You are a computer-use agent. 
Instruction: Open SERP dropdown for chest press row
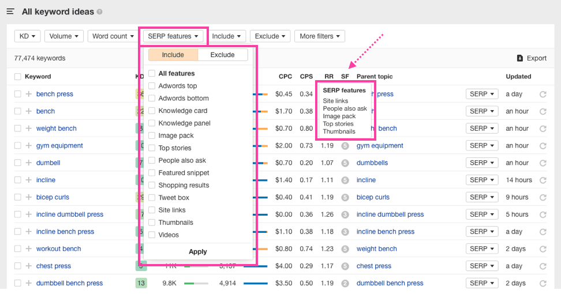point(481,266)
